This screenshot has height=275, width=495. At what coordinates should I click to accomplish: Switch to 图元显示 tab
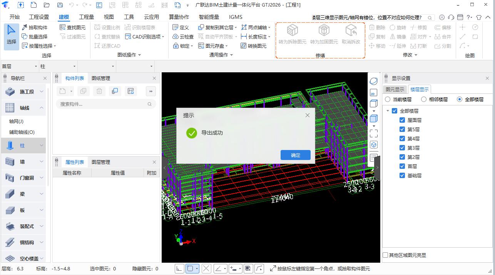tap(395, 89)
